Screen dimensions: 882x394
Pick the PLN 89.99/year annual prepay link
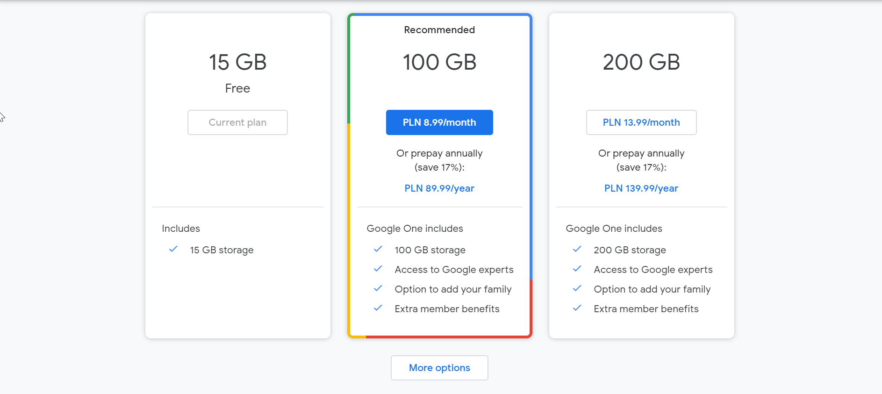coord(439,188)
